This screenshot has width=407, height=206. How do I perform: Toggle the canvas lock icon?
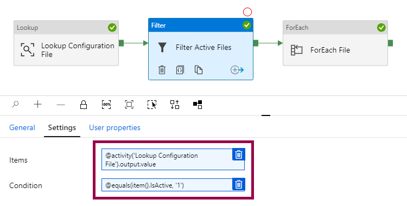(84, 105)
